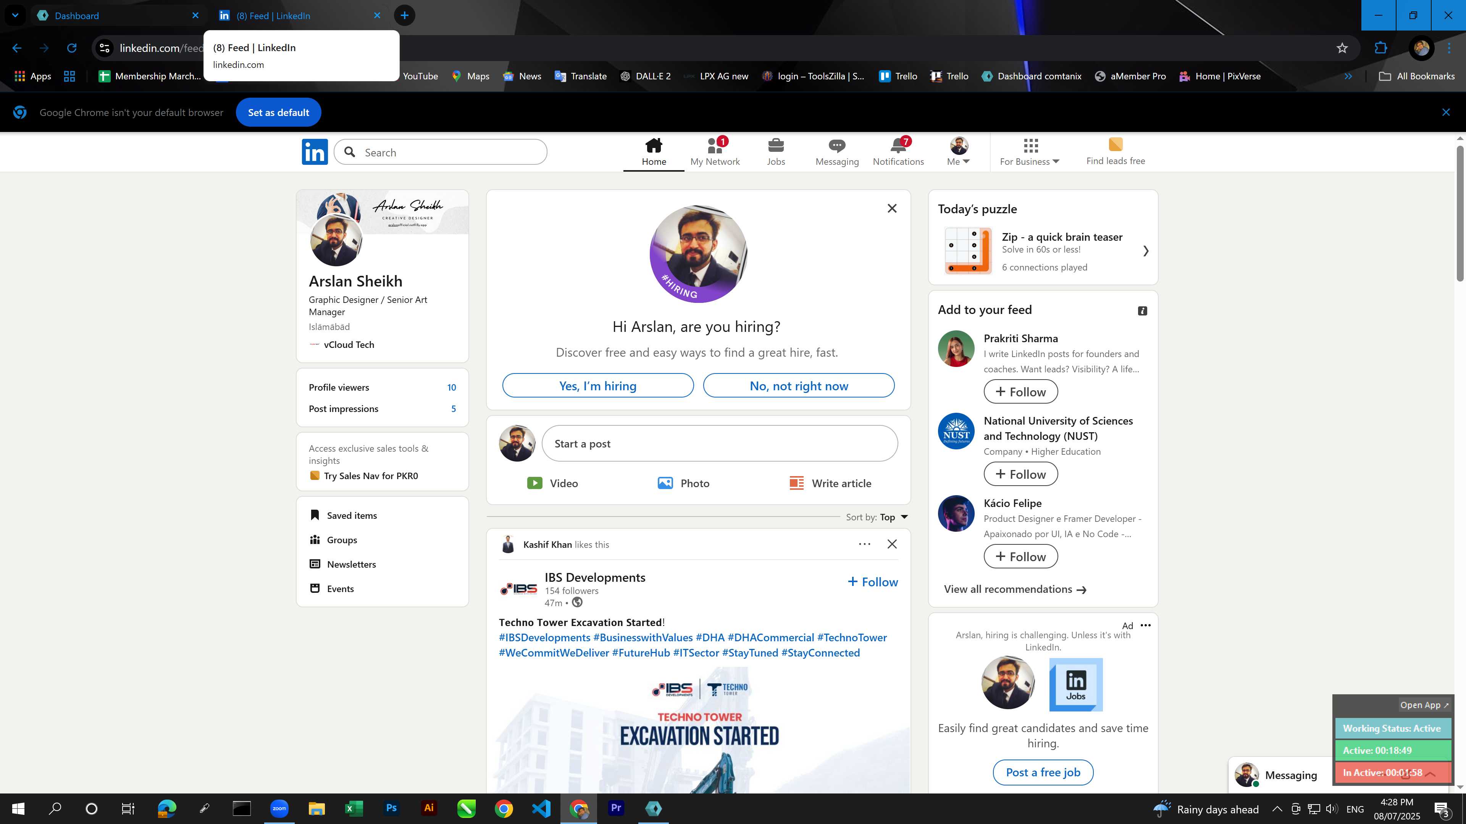The image size is (1466, 824).
Task: Open Chrome extensions puzzle icon
Action: pos(1380,48)
